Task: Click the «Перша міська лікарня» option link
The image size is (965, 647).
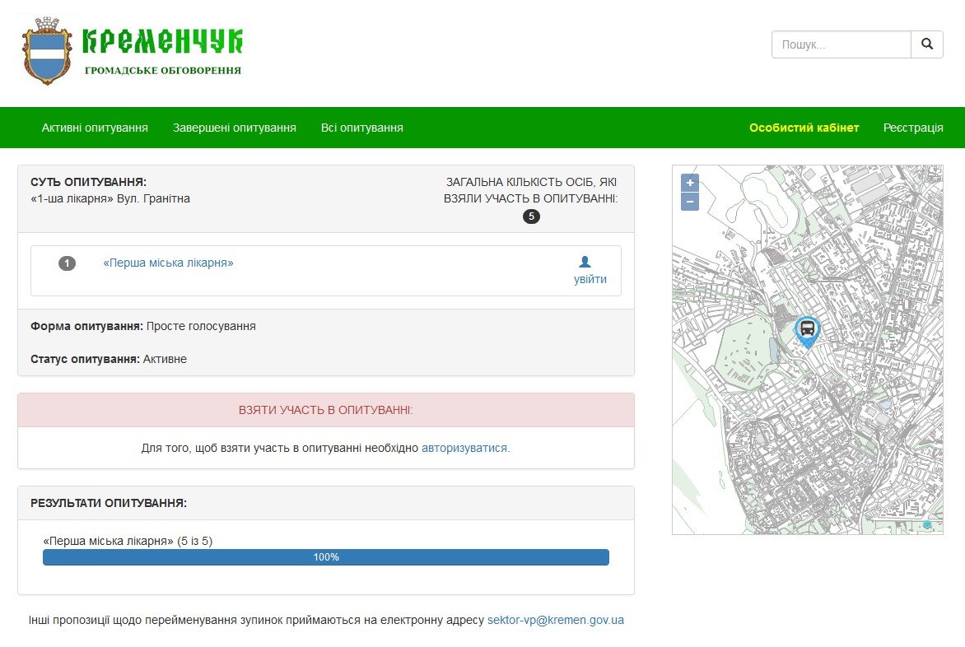Action: pos(168,263)
